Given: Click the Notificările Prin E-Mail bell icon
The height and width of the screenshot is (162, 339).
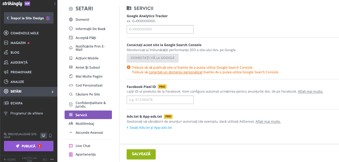Looking at the screenshot, I should (71, 49).
